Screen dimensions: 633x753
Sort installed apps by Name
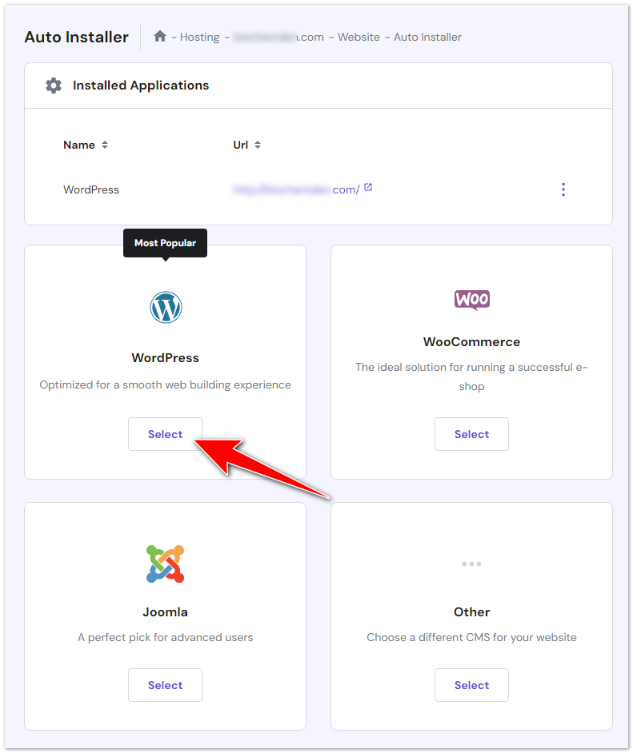(x=86, y=145)
